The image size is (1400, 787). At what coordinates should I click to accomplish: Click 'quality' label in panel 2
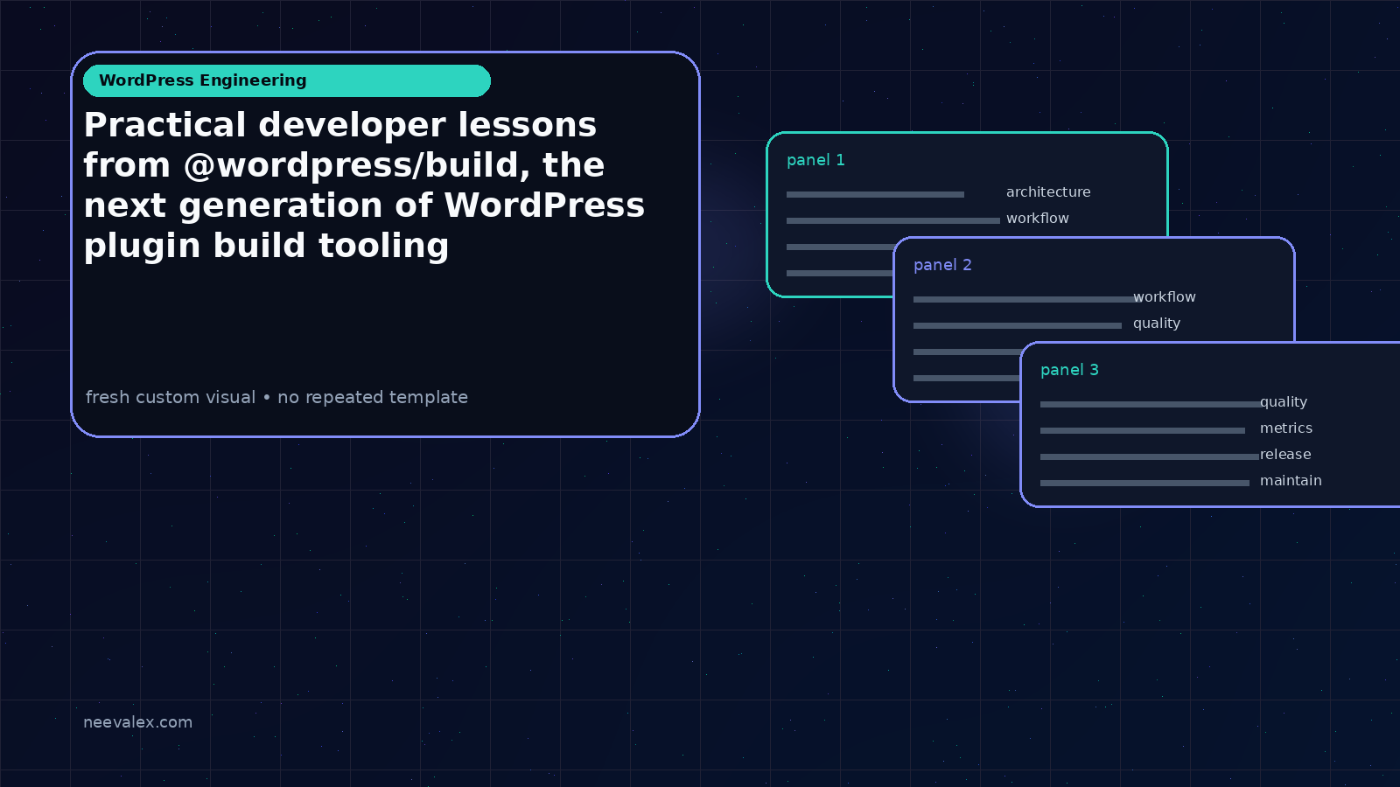pyautogui.click(x=1157, y=324)
